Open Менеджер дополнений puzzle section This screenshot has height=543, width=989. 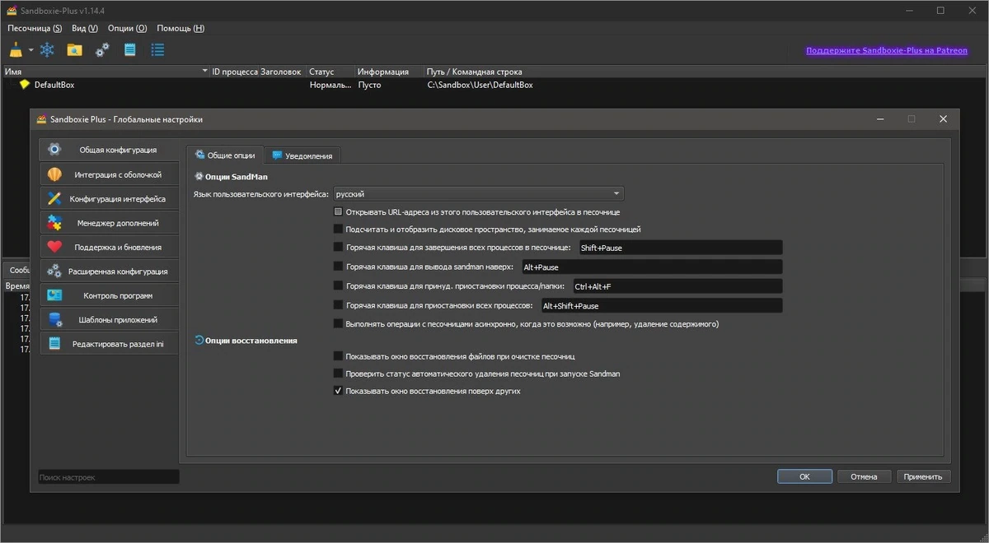pyautogui.click(x=109, y=223)
